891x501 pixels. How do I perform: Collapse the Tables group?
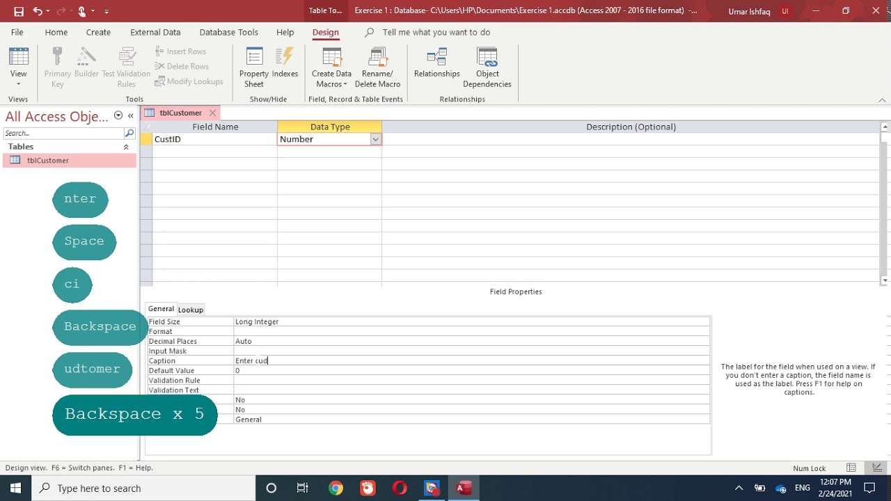click(126, 147)
